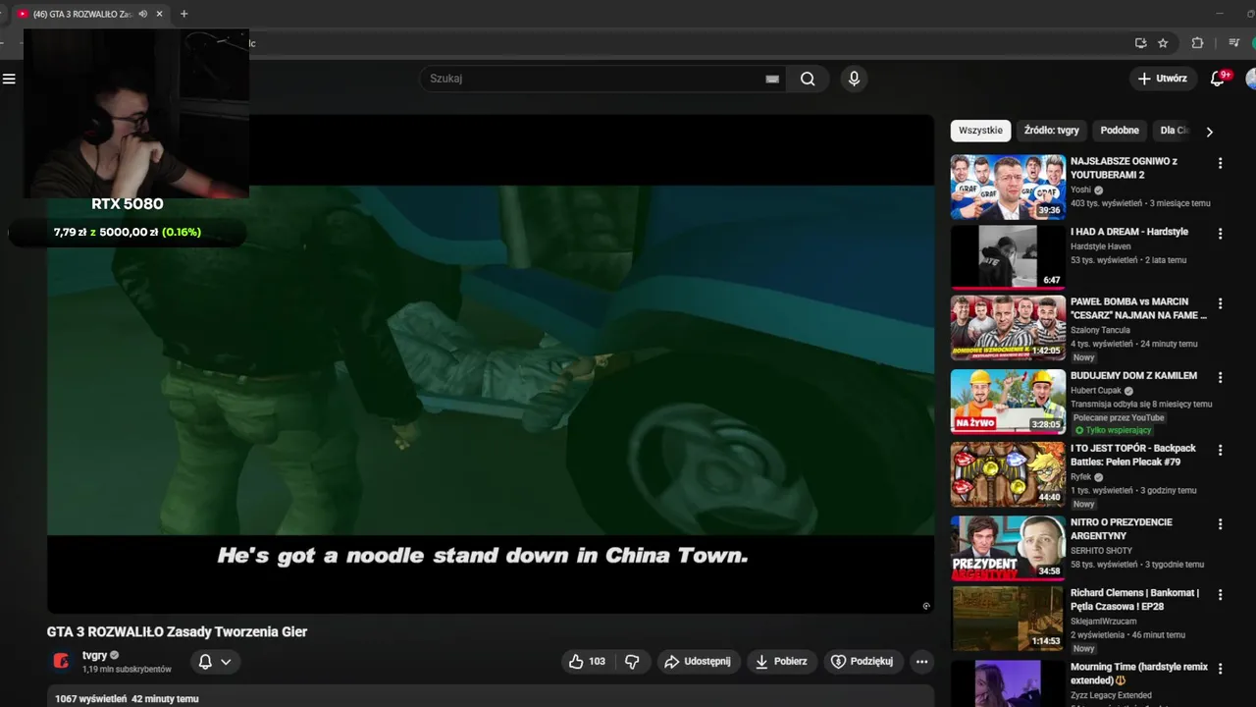Open Szalony Tancula channel name
The height and width of the screenshot is (707, 1256).
click(x=1100, y=330)
